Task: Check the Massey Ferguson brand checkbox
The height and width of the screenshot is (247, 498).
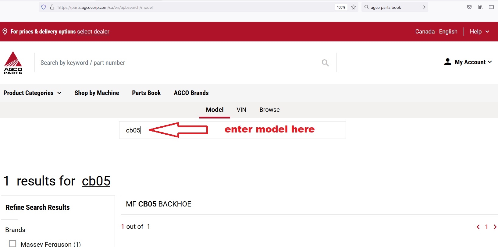Action: (12, 244)
